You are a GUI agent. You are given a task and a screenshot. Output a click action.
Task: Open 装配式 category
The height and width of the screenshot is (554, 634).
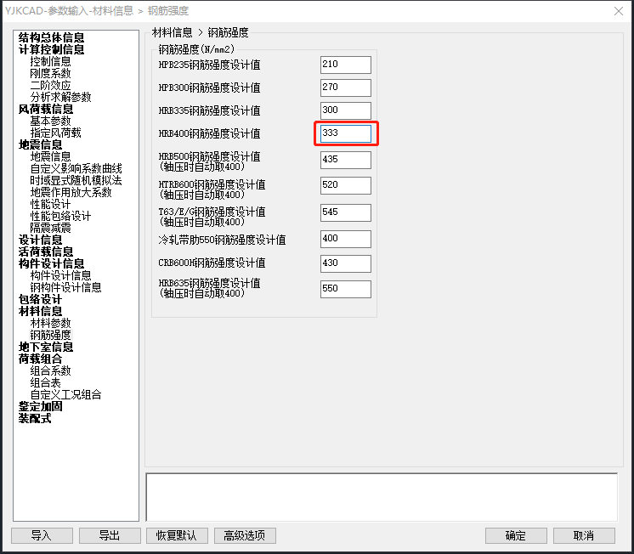pyautogui.click(x=35, y=419)
